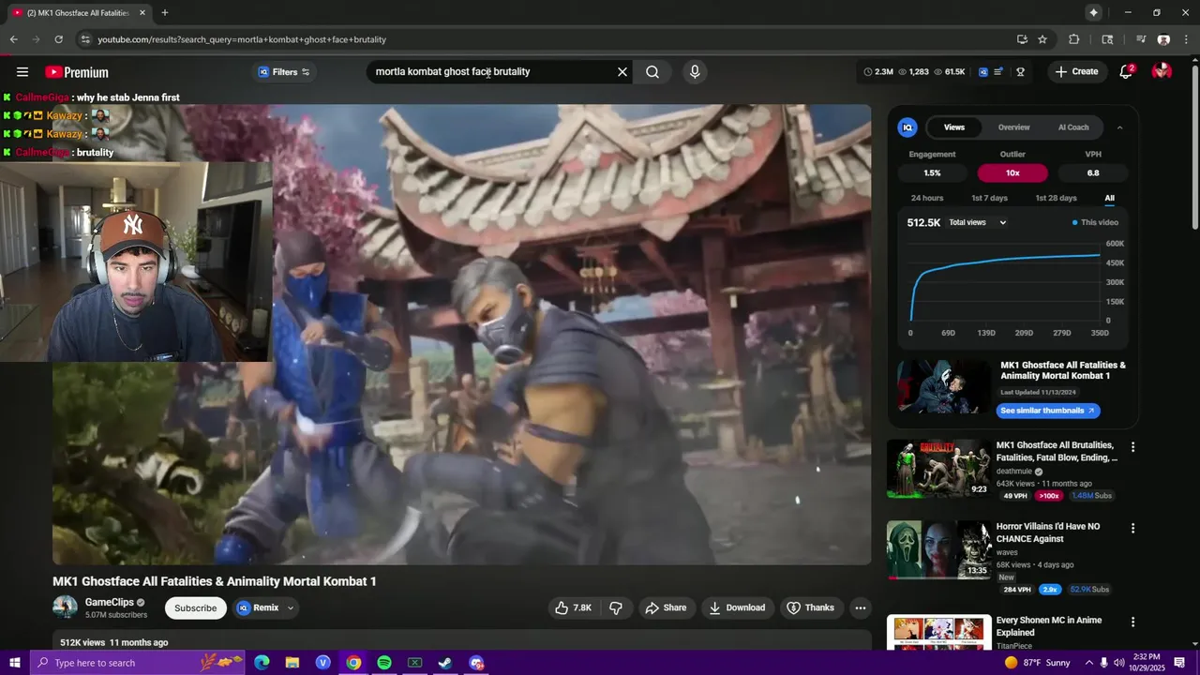This screenshot has height=675, width=1200.
Task: Open the Horror Villains video thumbnail
Action: (938, 550)
